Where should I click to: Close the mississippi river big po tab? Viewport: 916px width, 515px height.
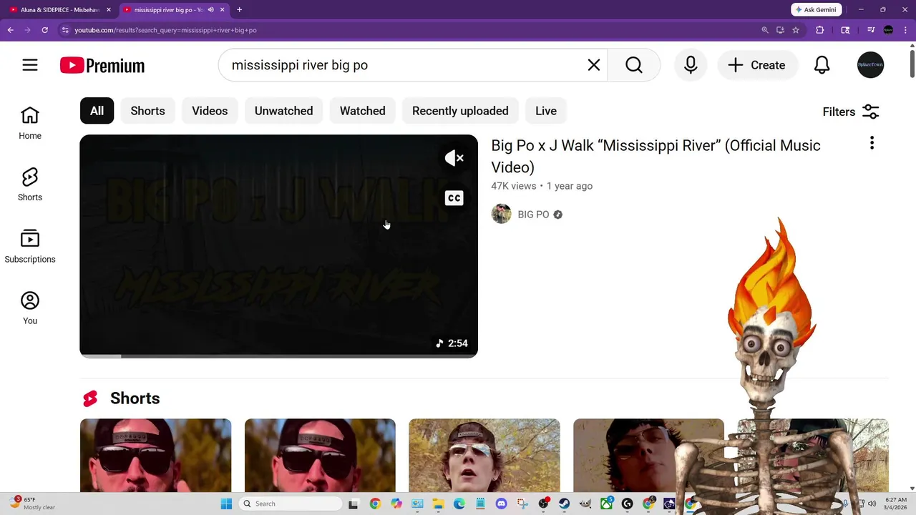[x=223, y=10]
